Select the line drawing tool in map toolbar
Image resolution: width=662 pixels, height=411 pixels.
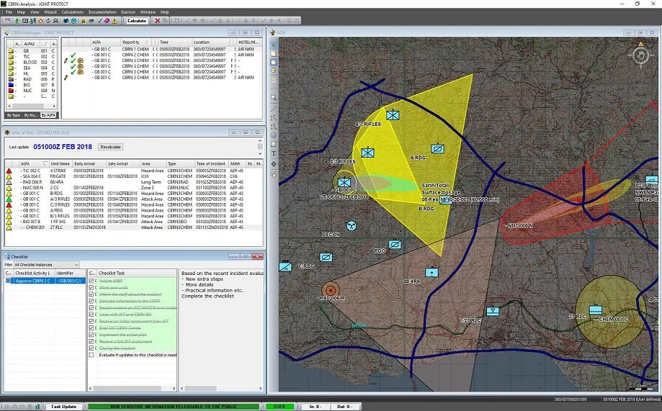click(274, 109)
